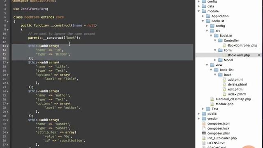Click the LICENSE.txt file icon
This screenshot has height=148, width=263.
click(x=204, y=143)
